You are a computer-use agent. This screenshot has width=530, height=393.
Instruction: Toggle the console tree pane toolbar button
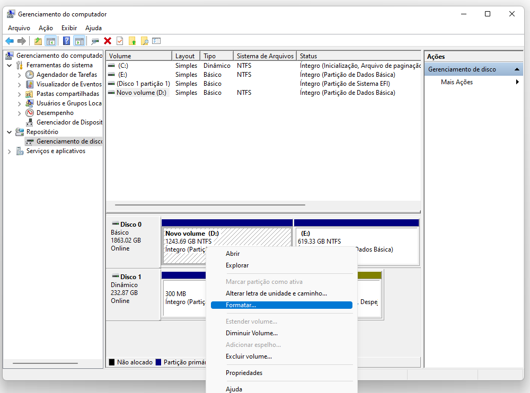point(51,41)
